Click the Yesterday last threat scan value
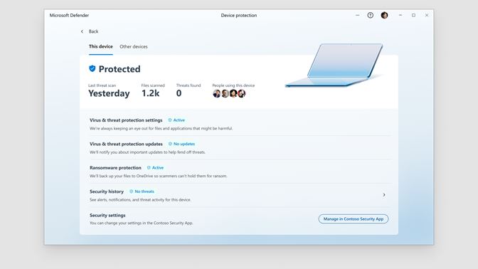This screenshot has width=478, height=269. click(x=109, y=93)
